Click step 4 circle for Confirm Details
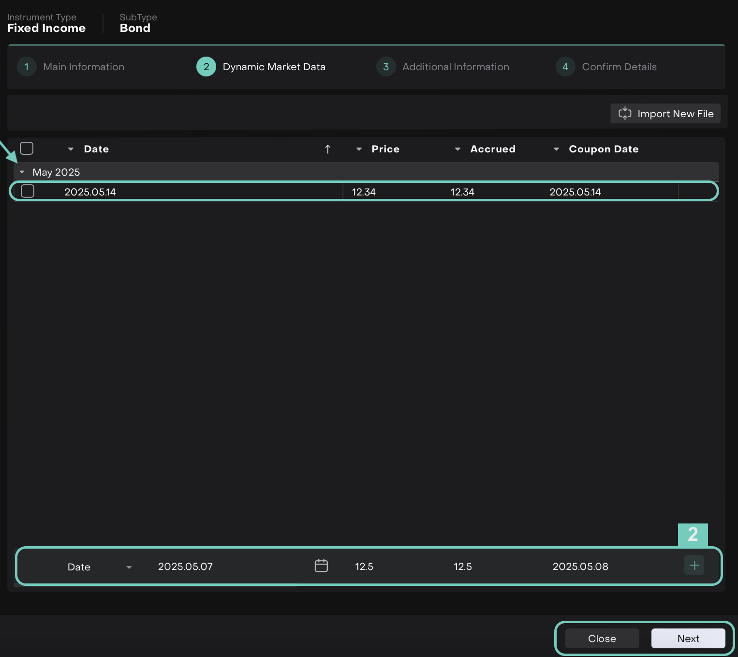738x657 pixels. pyautogui.click(x=565, y=67)
